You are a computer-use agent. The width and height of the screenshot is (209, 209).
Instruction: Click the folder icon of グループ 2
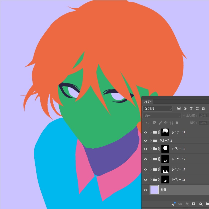pos(155,141)
